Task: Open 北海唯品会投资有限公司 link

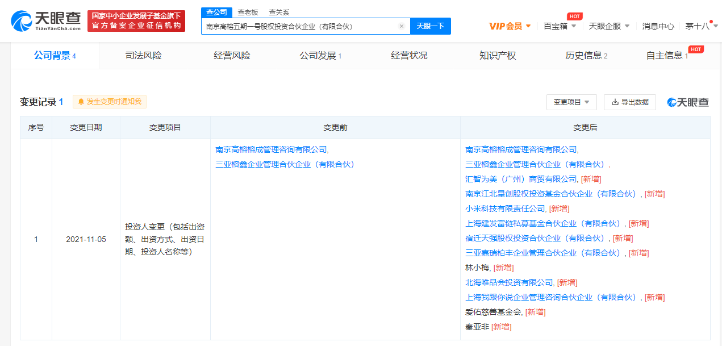Action: [x=509, y=282]
